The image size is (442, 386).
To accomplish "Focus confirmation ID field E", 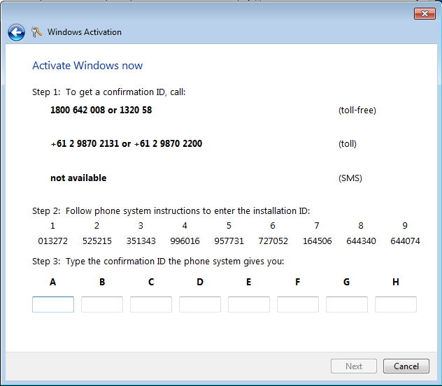I will [x=249, y=304].
